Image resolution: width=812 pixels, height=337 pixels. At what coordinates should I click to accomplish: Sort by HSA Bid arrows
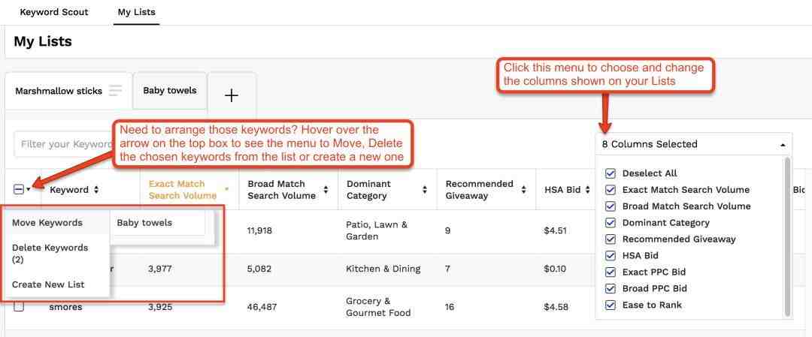[587, 190]
